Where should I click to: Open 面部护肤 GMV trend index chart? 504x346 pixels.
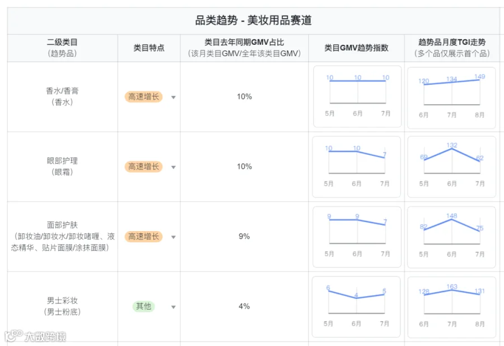(357, 237)
